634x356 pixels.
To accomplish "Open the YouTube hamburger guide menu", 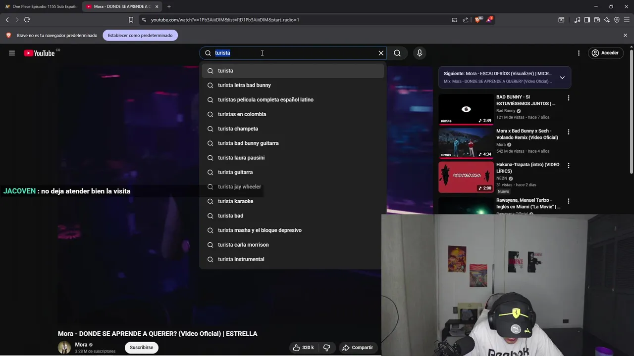I will [x=12, y=53].
